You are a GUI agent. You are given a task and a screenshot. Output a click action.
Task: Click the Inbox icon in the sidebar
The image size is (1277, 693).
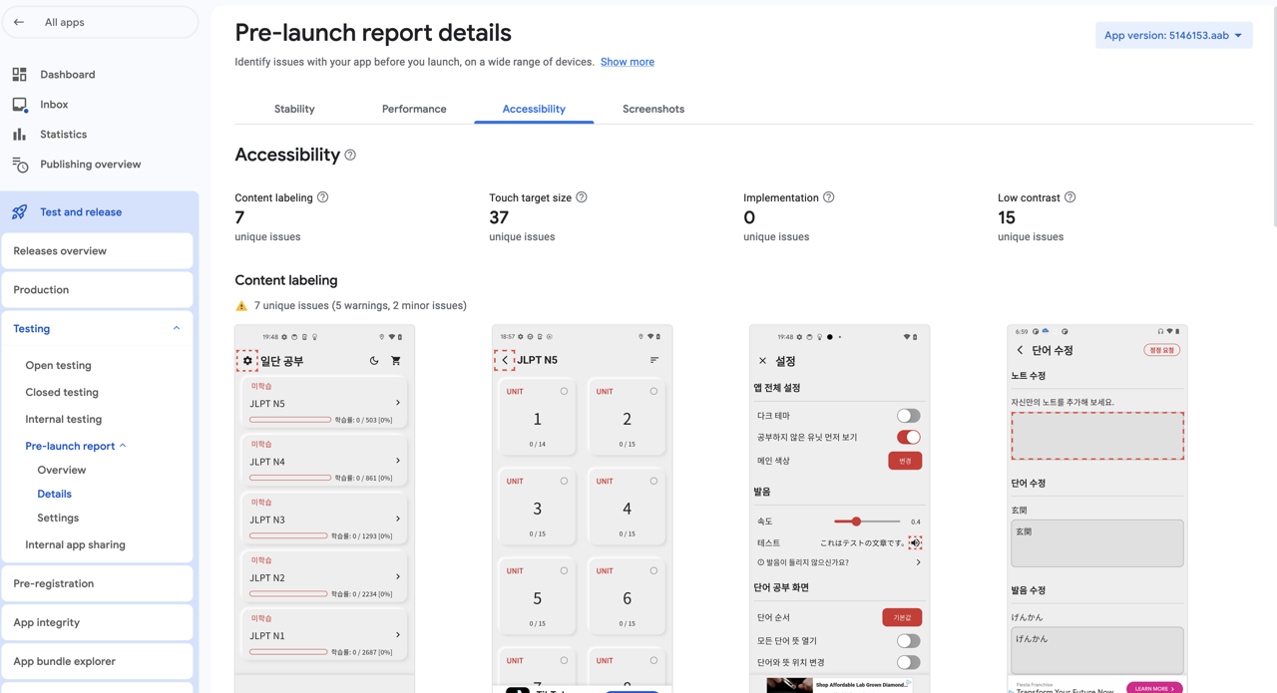[20, 104]
